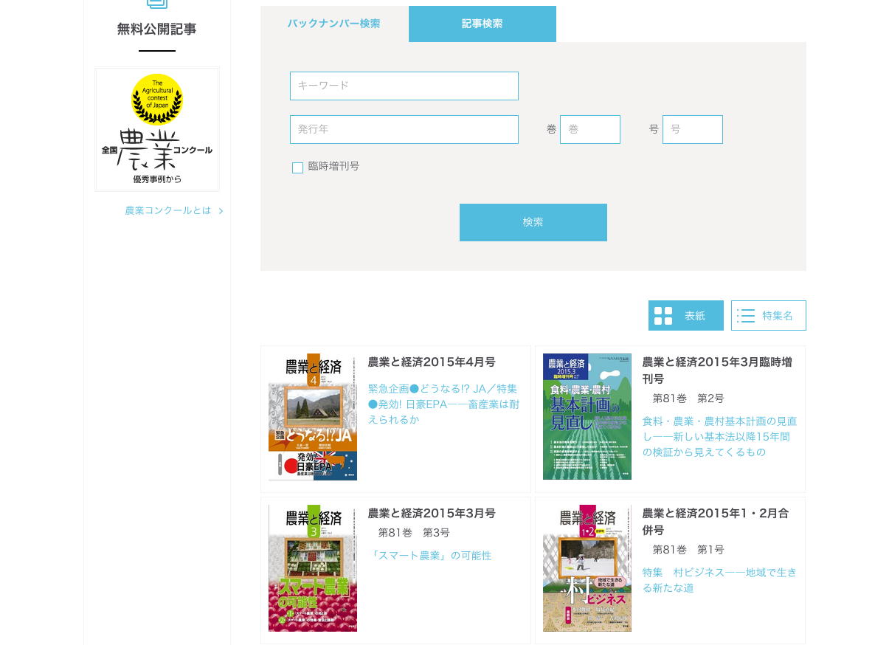889x645 pixels.
Task: Focus the キーワード input field
Action: [x=404, y=86]
